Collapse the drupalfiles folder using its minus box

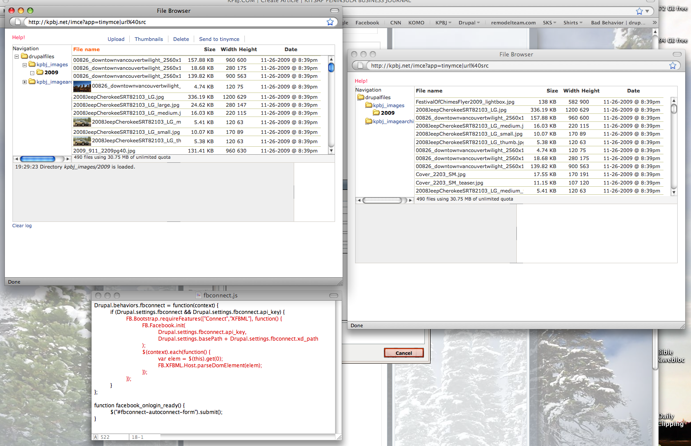(x=17, y=56)
